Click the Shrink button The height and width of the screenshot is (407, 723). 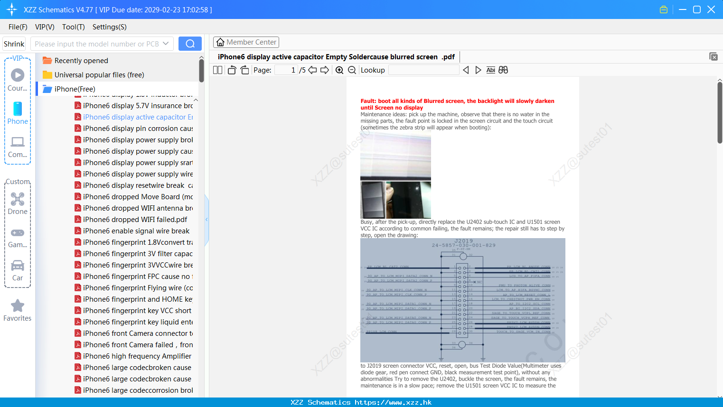pos(14,44)
